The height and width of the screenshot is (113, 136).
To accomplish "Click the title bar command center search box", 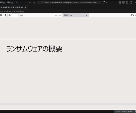I will [x=69, y=2].
